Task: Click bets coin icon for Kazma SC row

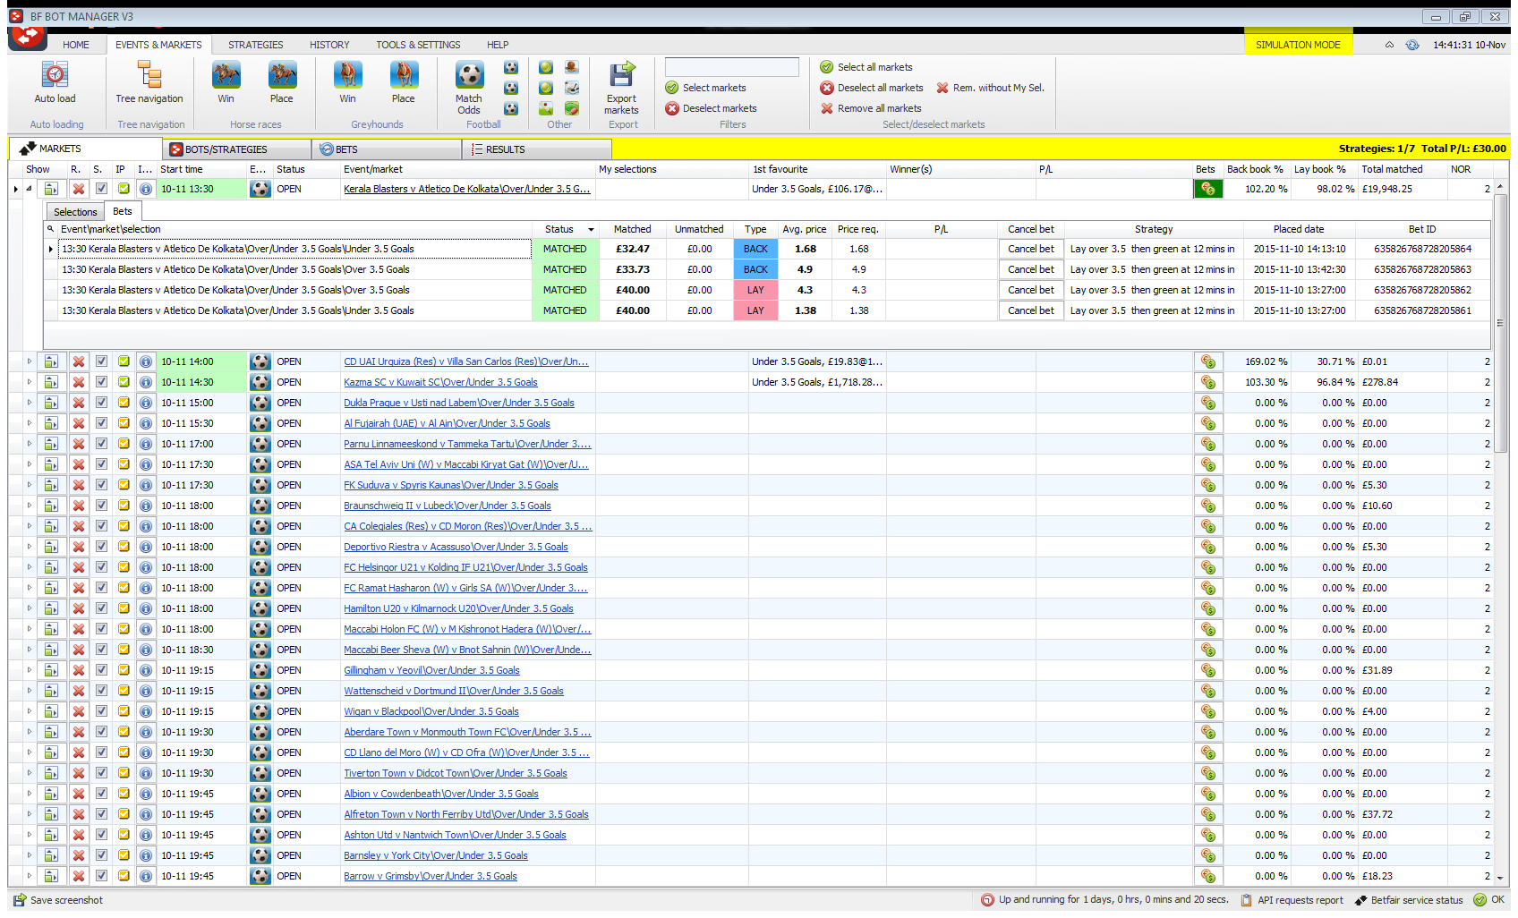Action: (1207, 382)
